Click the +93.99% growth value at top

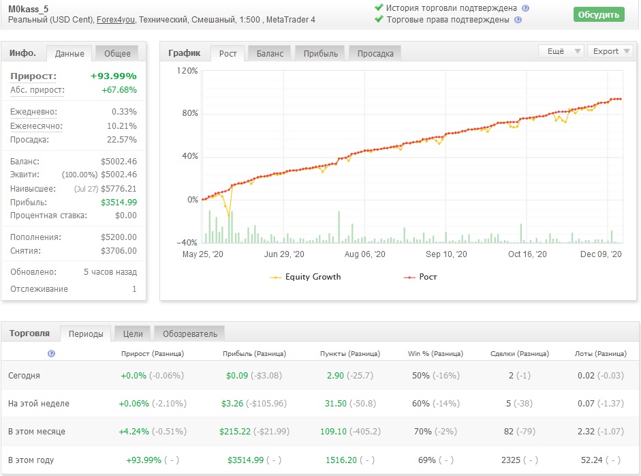coord(113,76)
